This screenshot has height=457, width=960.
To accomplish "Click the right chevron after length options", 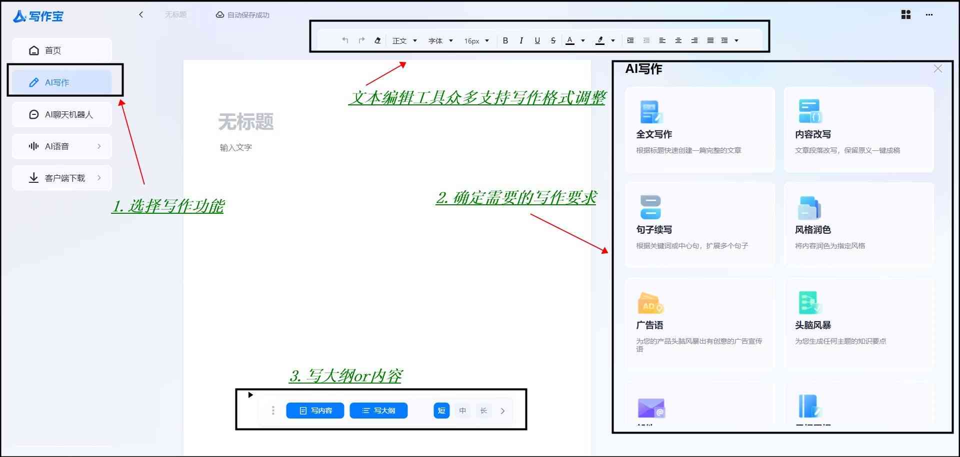I will point(503,411).
